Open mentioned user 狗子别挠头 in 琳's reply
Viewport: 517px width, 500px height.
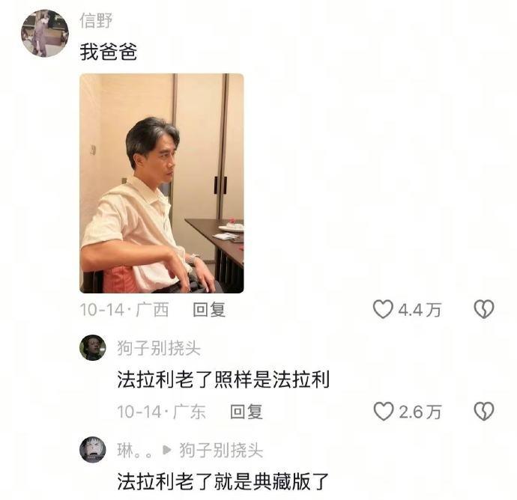pos(221,451)
